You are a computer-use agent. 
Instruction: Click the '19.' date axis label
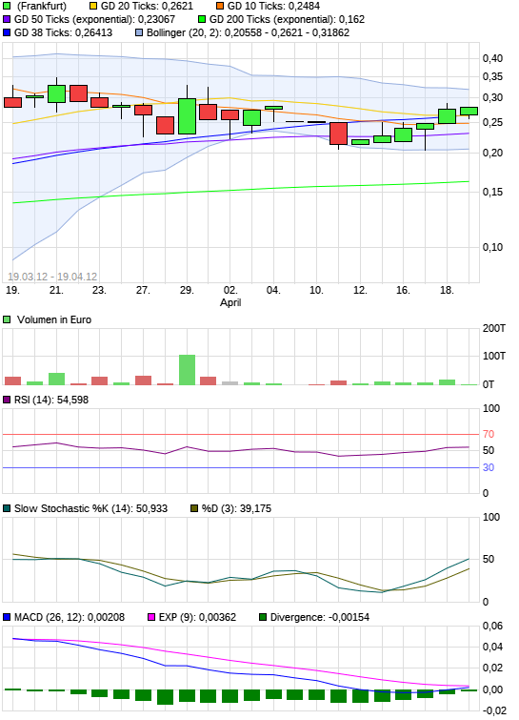tap(12, 290)
